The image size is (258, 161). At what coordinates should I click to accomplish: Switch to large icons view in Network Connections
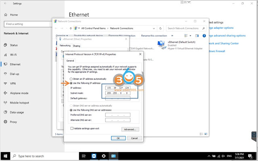pyautogui.click(x=206, y=134)
